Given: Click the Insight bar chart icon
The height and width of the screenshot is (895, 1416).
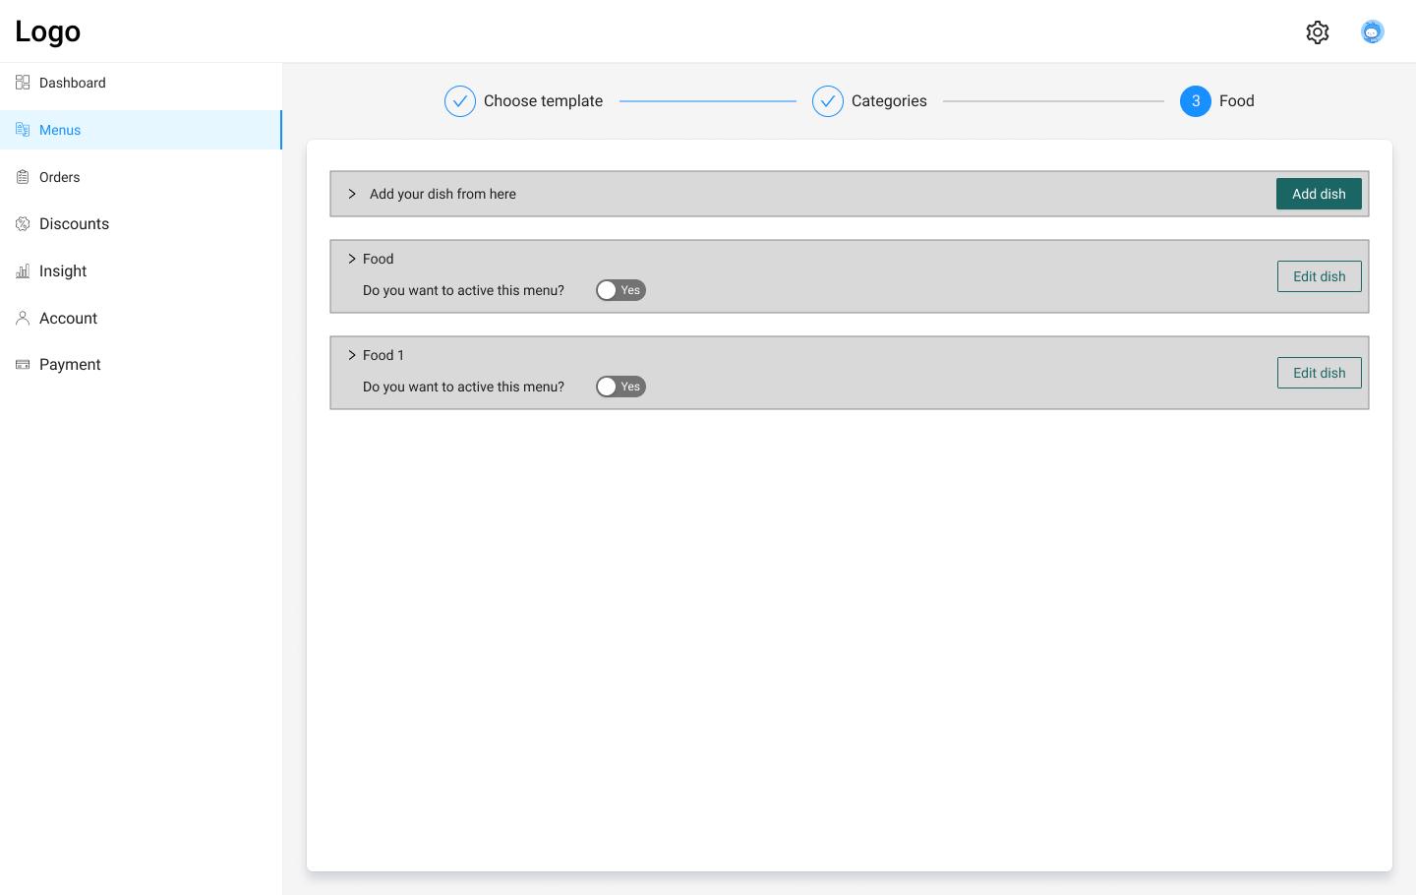Looking at the screenshot, I should (23, 271).
